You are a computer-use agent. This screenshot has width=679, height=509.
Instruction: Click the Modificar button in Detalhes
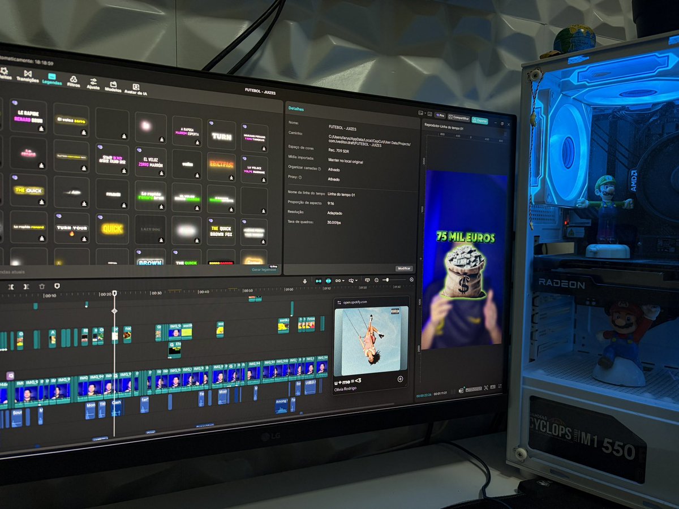point(404,269)
